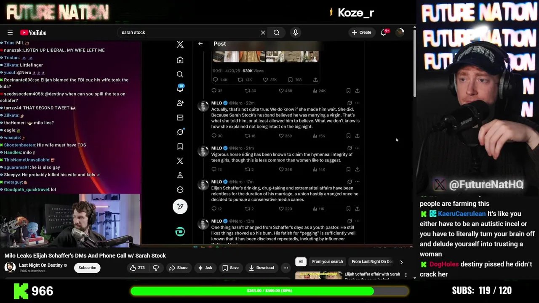Subscribe to Last Night On Destiny
The height and width of the screenshot is (303, 539).
(x=87, y=268)
